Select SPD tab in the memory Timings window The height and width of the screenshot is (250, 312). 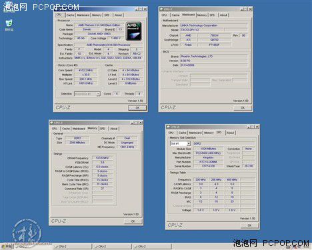(103, 129)
